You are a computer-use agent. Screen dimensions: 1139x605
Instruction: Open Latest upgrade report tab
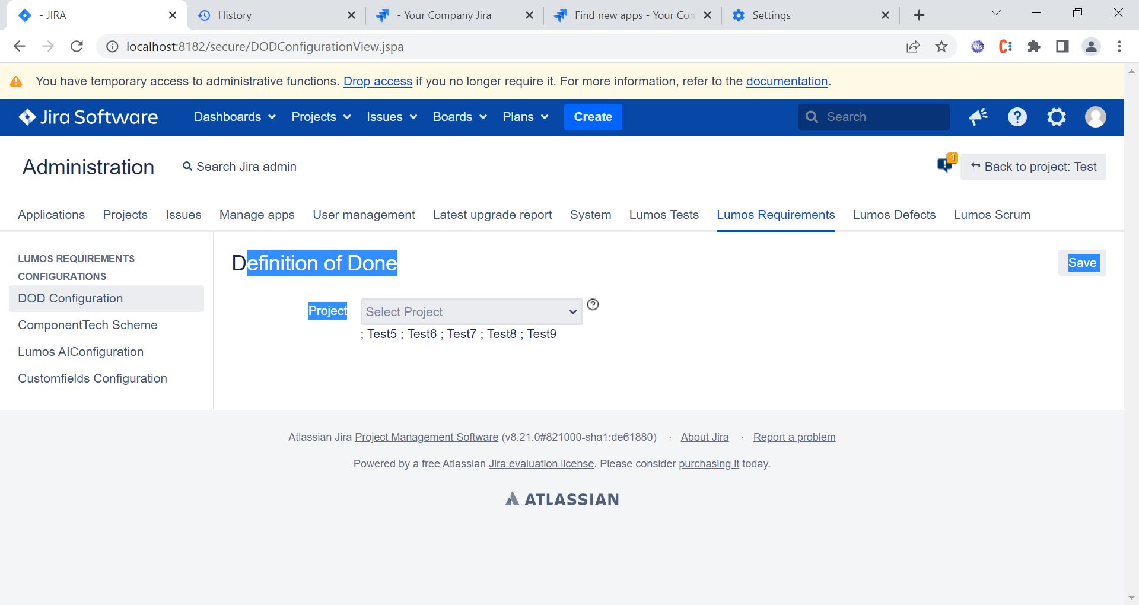coord(492,215)
